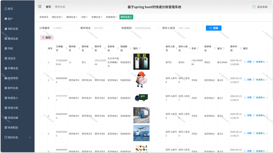Check the checkbox for row 1
273x153 pixels.
[x=41, y=62]
